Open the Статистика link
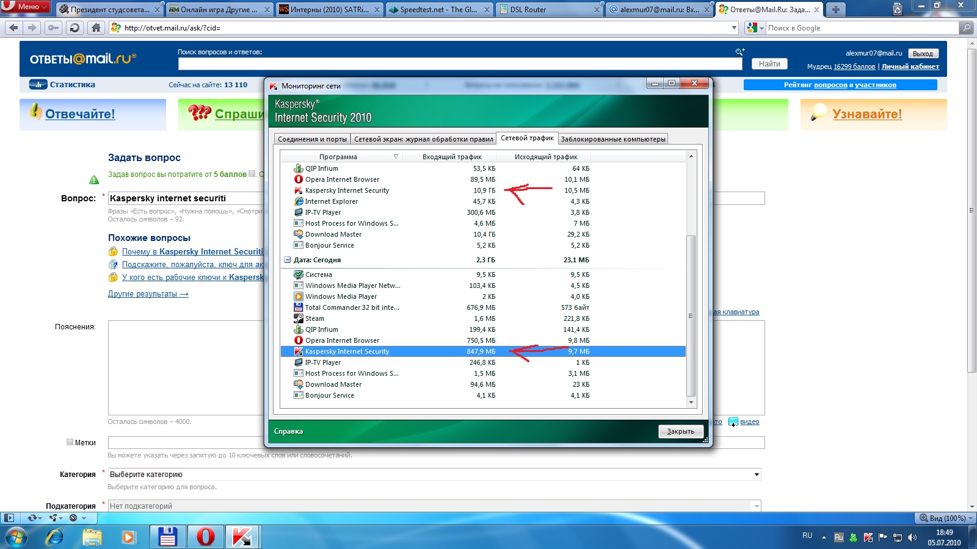The height and width of the screenshot is (549, 977). click(x=72, y=85)
